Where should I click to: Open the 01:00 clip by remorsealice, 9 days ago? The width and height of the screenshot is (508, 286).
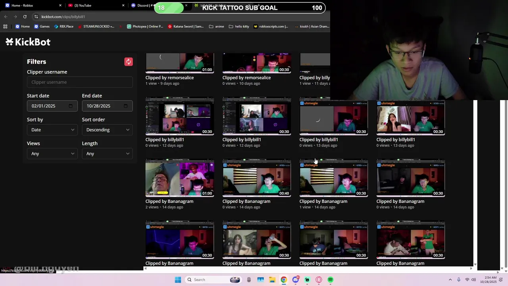tap(180, 63)
